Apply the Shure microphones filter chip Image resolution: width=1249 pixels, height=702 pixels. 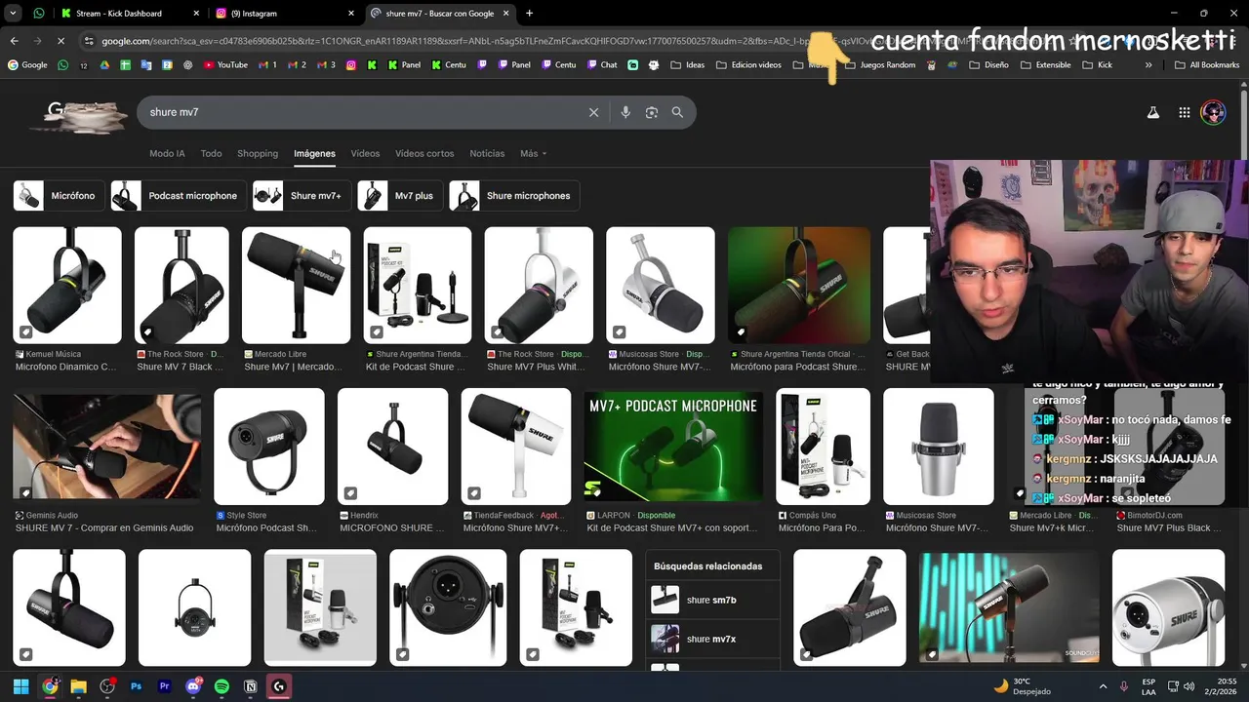click(514, 196)
